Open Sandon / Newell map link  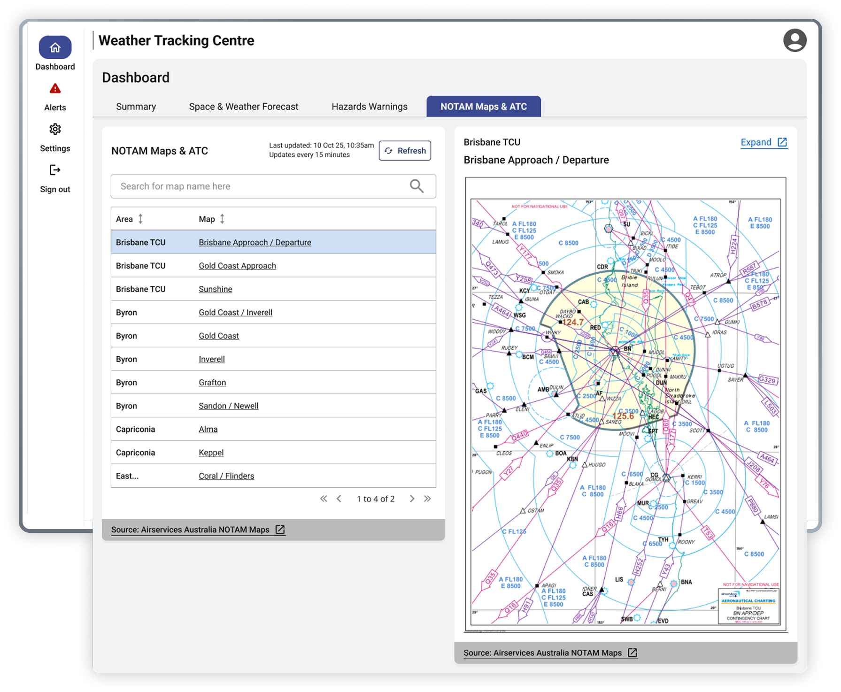[x=228, y=406]
